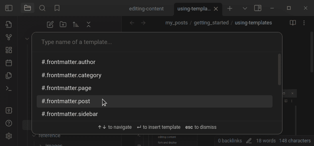Open the tab list dropdown arrow
Viewport: 314px width, 146px height.
click(x=245, y=8)
